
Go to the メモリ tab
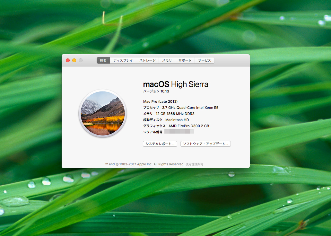[167, 60]
